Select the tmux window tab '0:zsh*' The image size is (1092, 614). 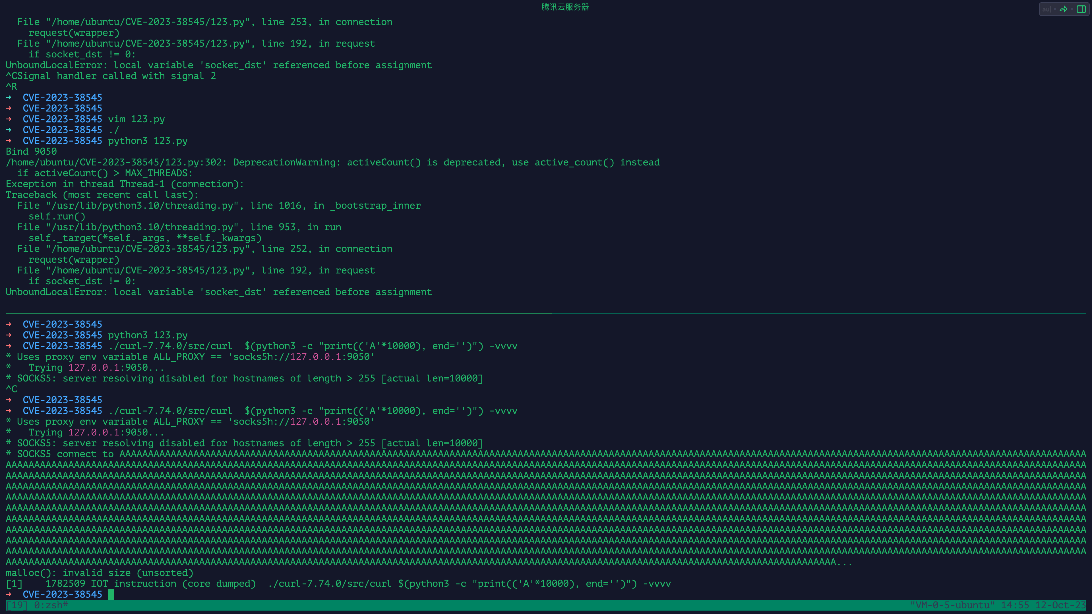click(51, 605)
